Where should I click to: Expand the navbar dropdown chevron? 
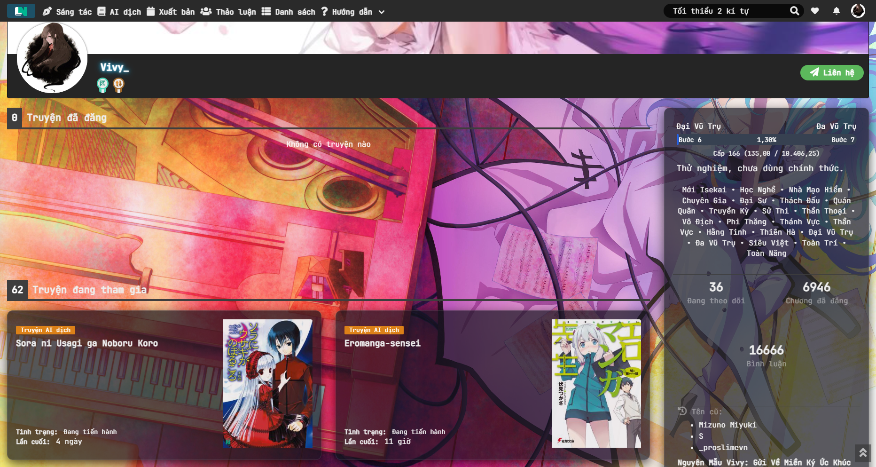[382, 12]
